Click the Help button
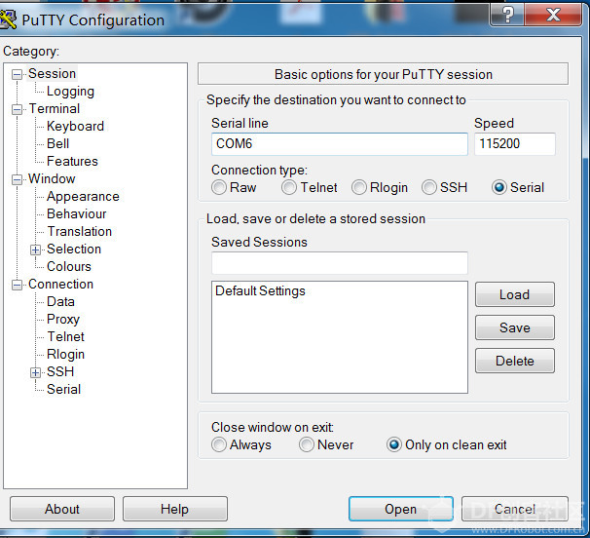 (175, 509)
